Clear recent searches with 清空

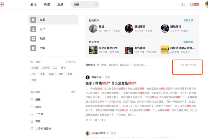73,92
